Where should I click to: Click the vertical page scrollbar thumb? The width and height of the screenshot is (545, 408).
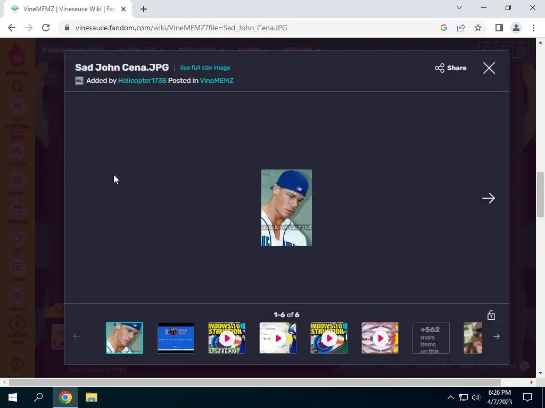(x=540, y=194)
